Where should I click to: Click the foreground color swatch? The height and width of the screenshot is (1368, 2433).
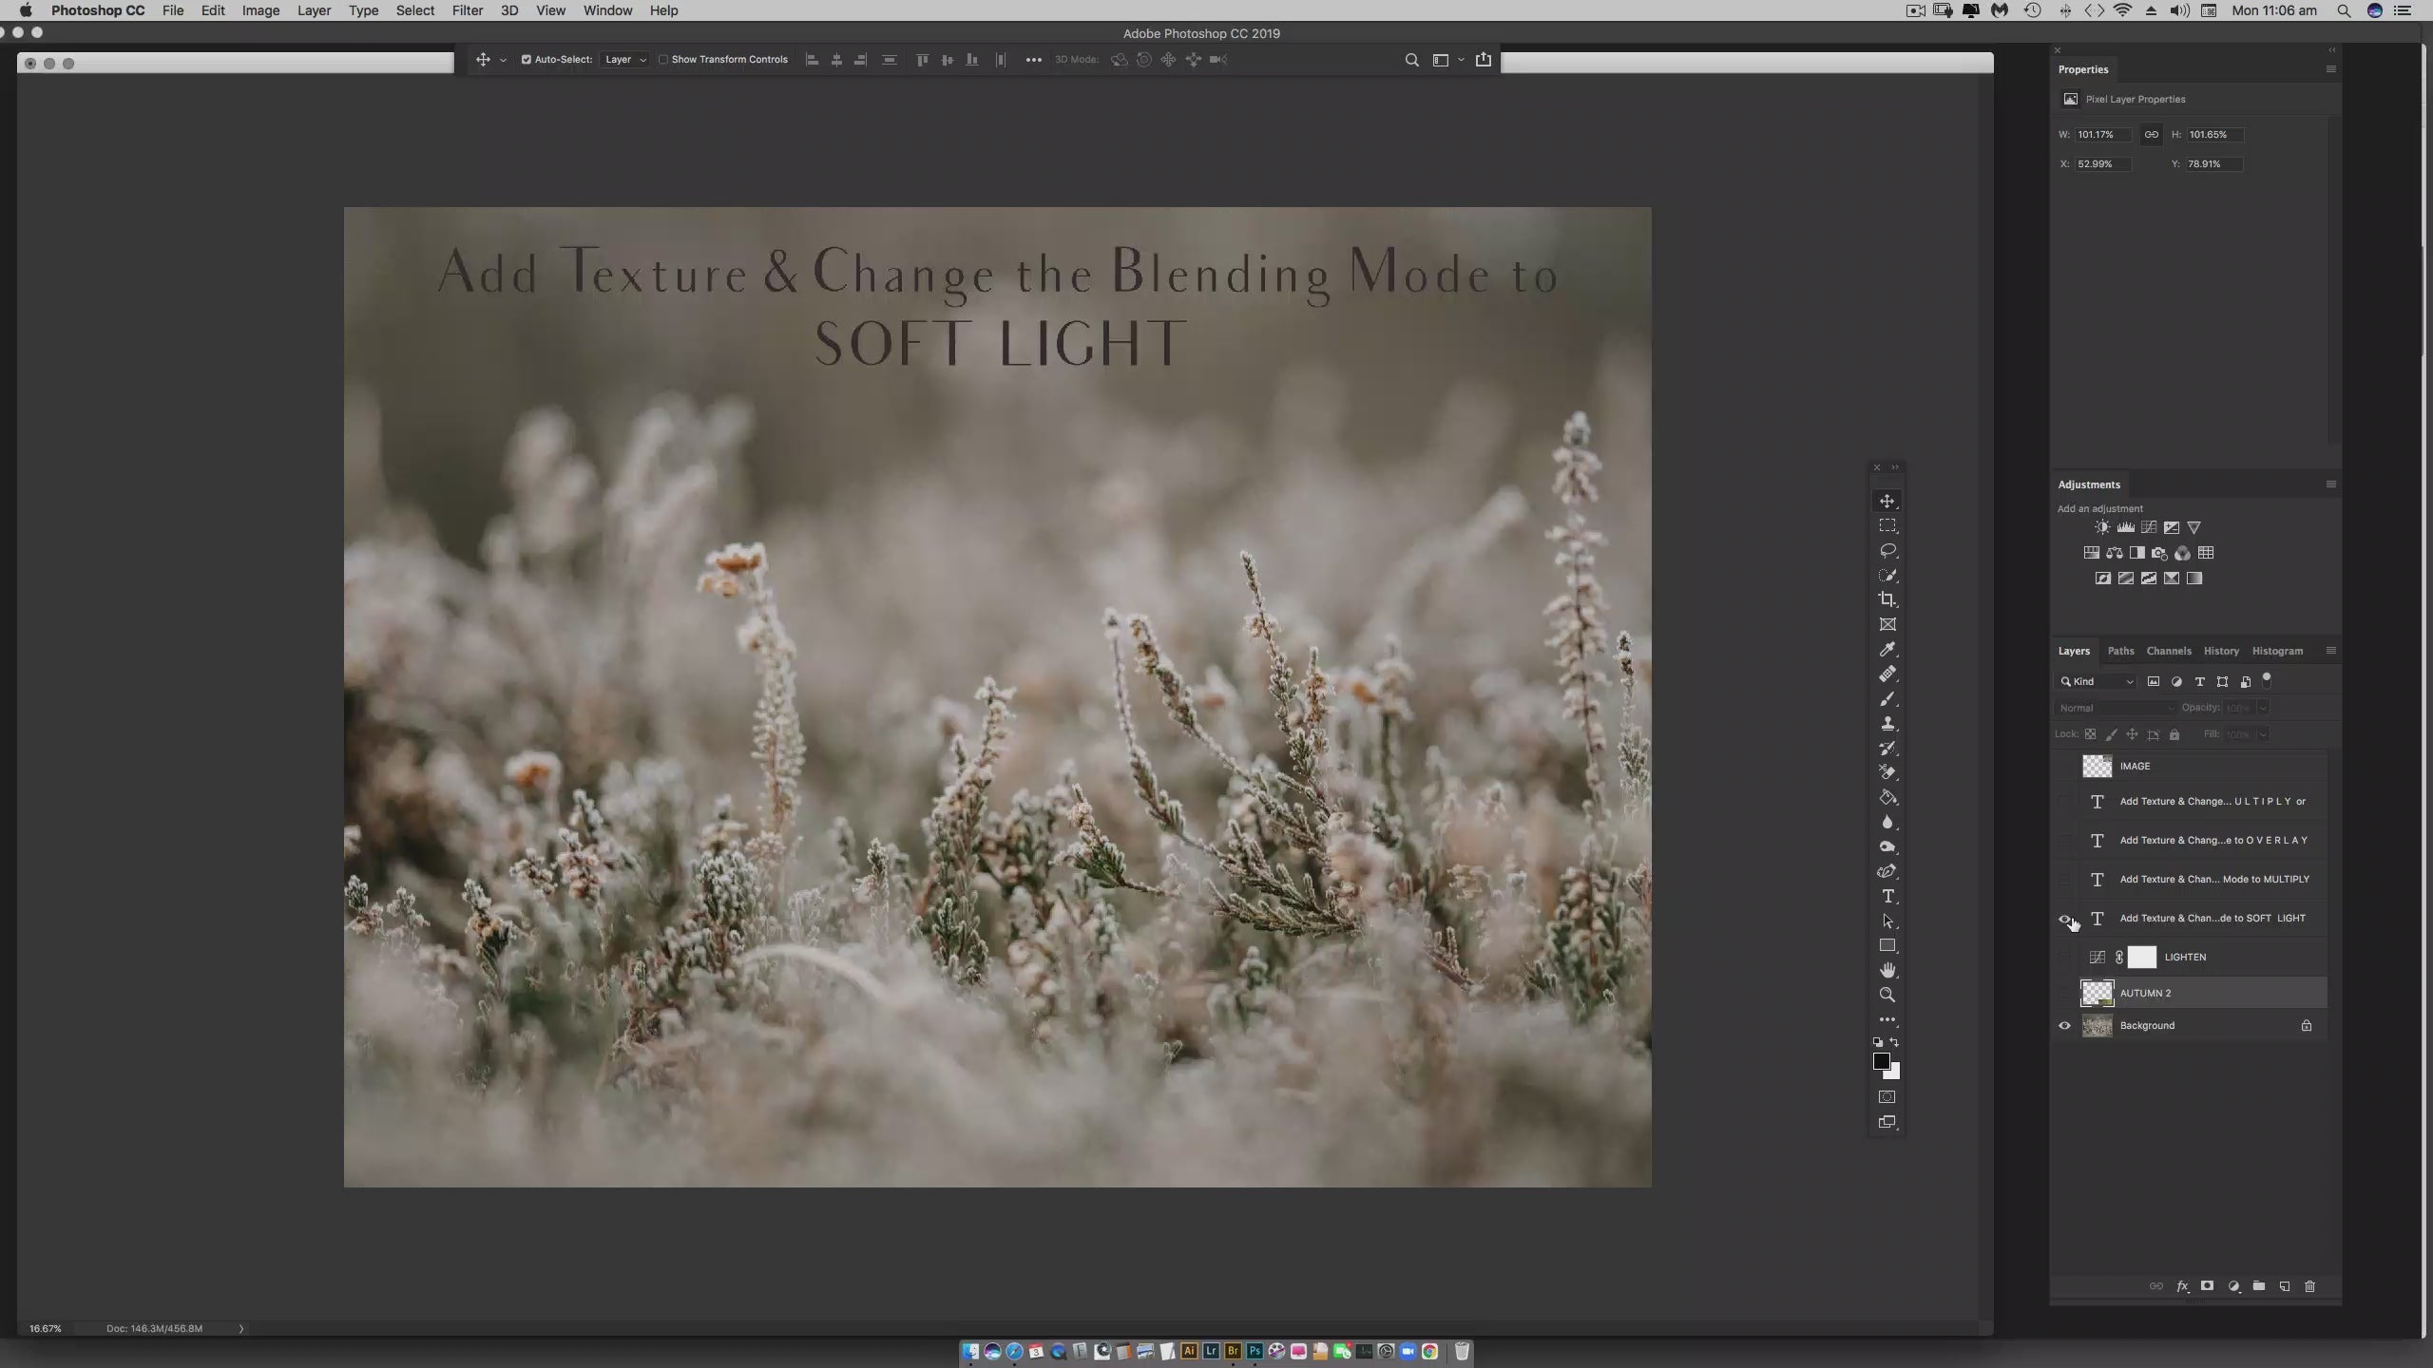pos(1881,1061)
